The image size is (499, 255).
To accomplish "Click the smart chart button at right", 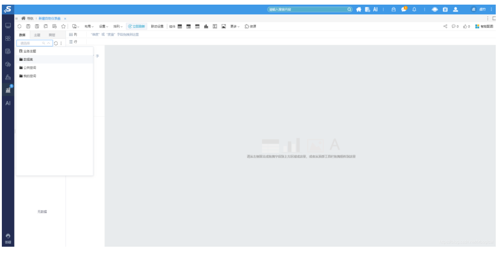I will point(484,26).
